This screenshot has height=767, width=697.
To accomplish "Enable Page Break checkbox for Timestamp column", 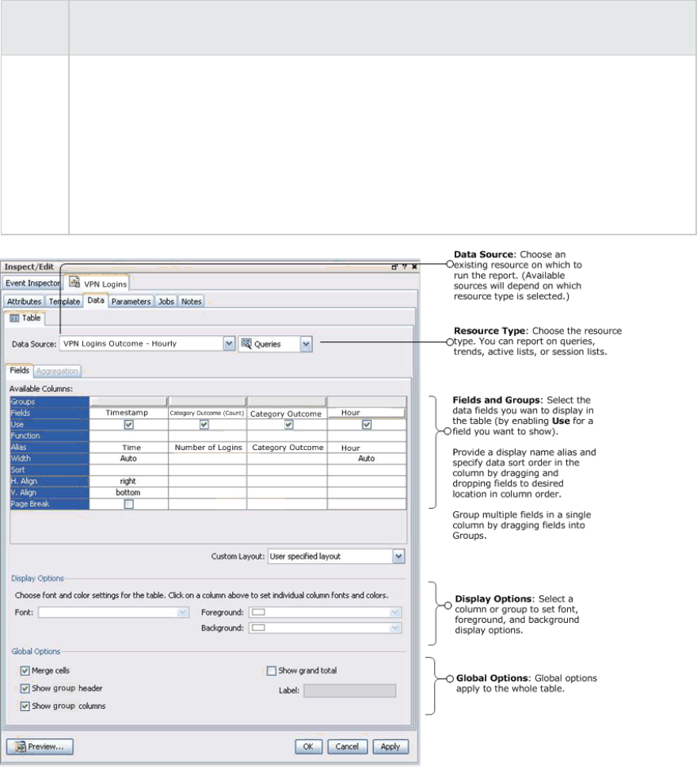I will 128,504.
